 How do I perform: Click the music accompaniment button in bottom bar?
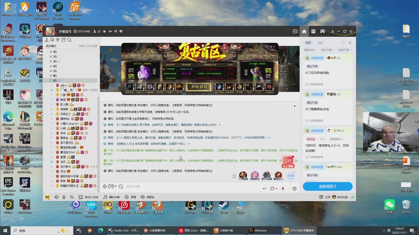(x=112, y=197)
